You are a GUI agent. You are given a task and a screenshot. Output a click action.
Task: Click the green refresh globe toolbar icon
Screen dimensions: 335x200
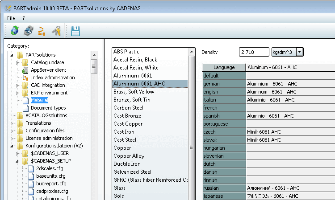click(x=15, y=30)
